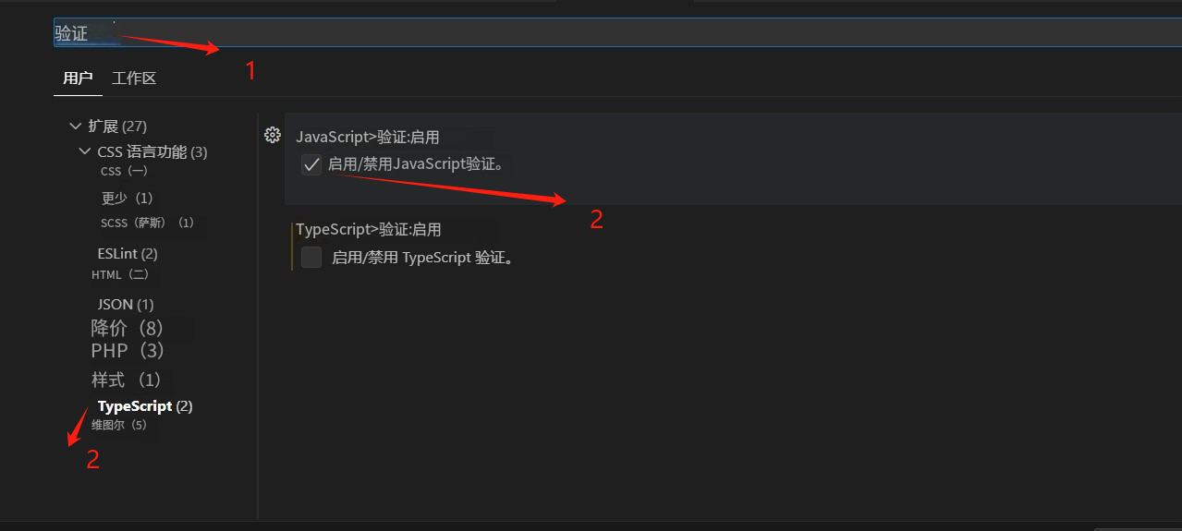The height and width of the screenshot is (531, 1182).
Task: Open gear menu for JavaScript validation setting
Action: click(x=272, y=135)
